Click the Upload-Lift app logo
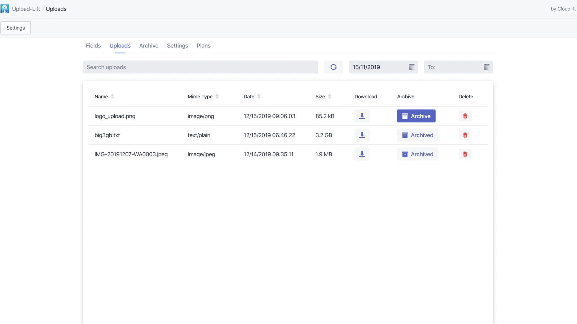The height and width of the screenshot is (324, 577). coord(5,9)
